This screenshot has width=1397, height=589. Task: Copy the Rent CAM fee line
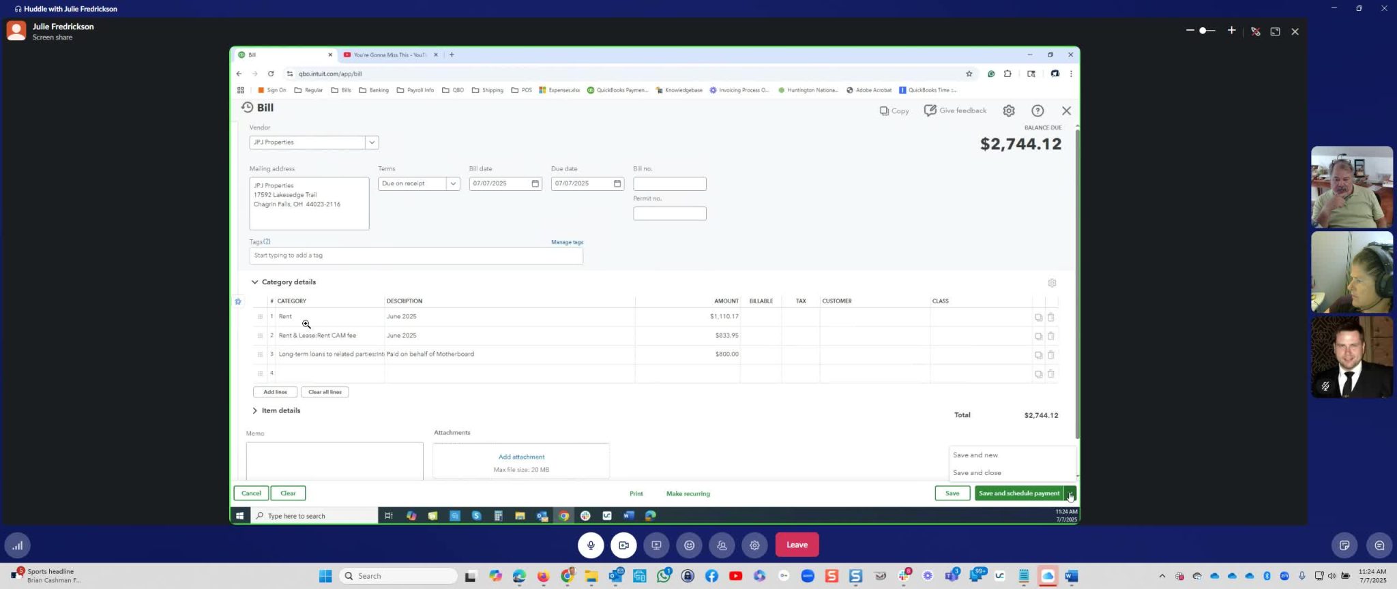[1038, 336]
